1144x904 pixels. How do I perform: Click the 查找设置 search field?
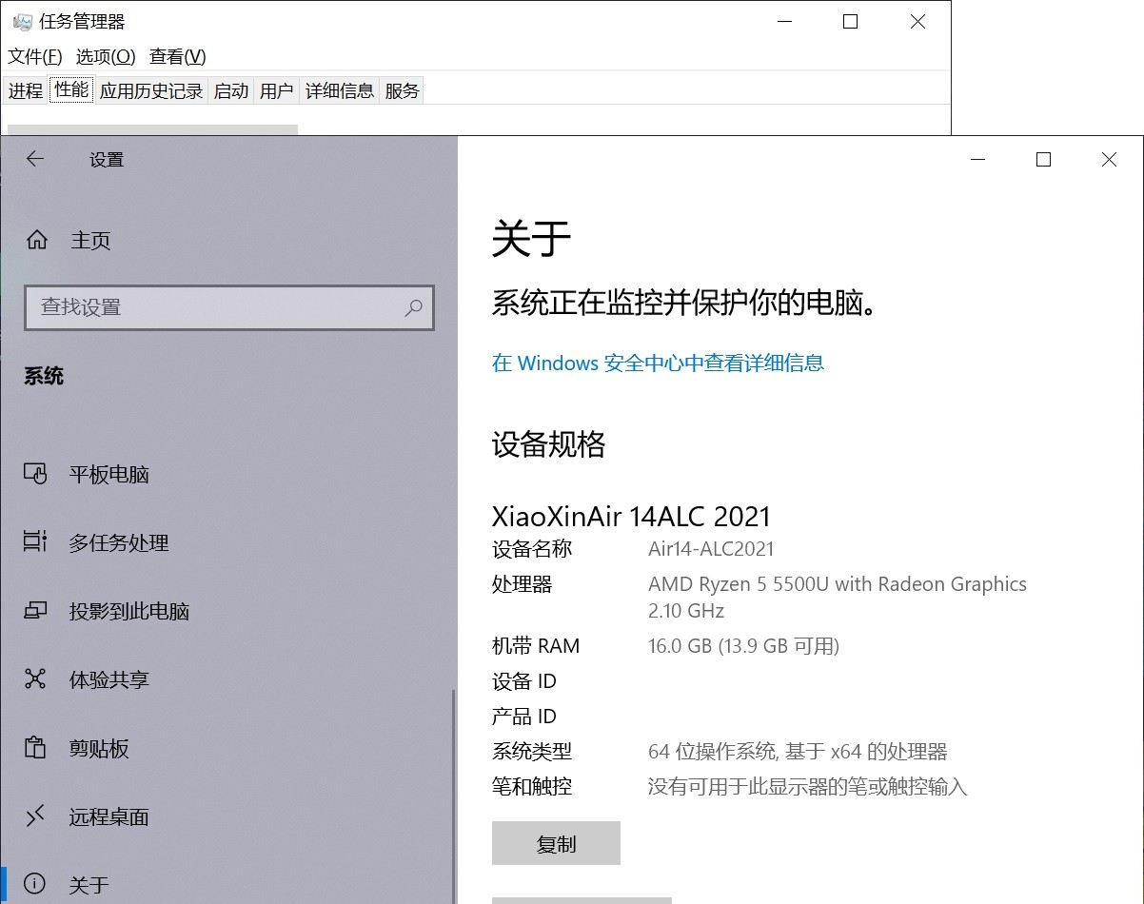[229, 307]
